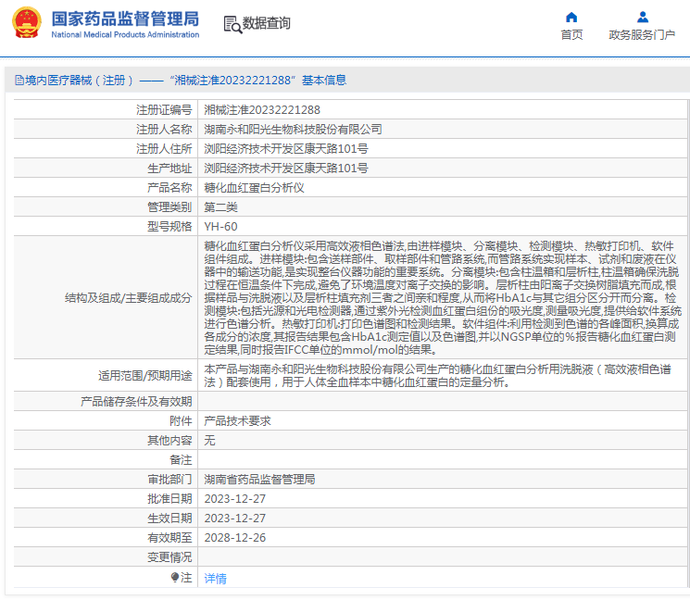Select the 生产地址 address value
The height and width of the screenshot is (600, 690).
tap(286, 168)
